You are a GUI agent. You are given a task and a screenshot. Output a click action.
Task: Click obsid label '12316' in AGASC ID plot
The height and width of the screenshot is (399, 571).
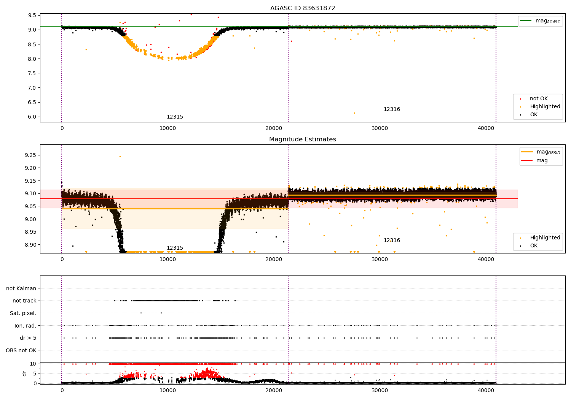coord(392,109)
